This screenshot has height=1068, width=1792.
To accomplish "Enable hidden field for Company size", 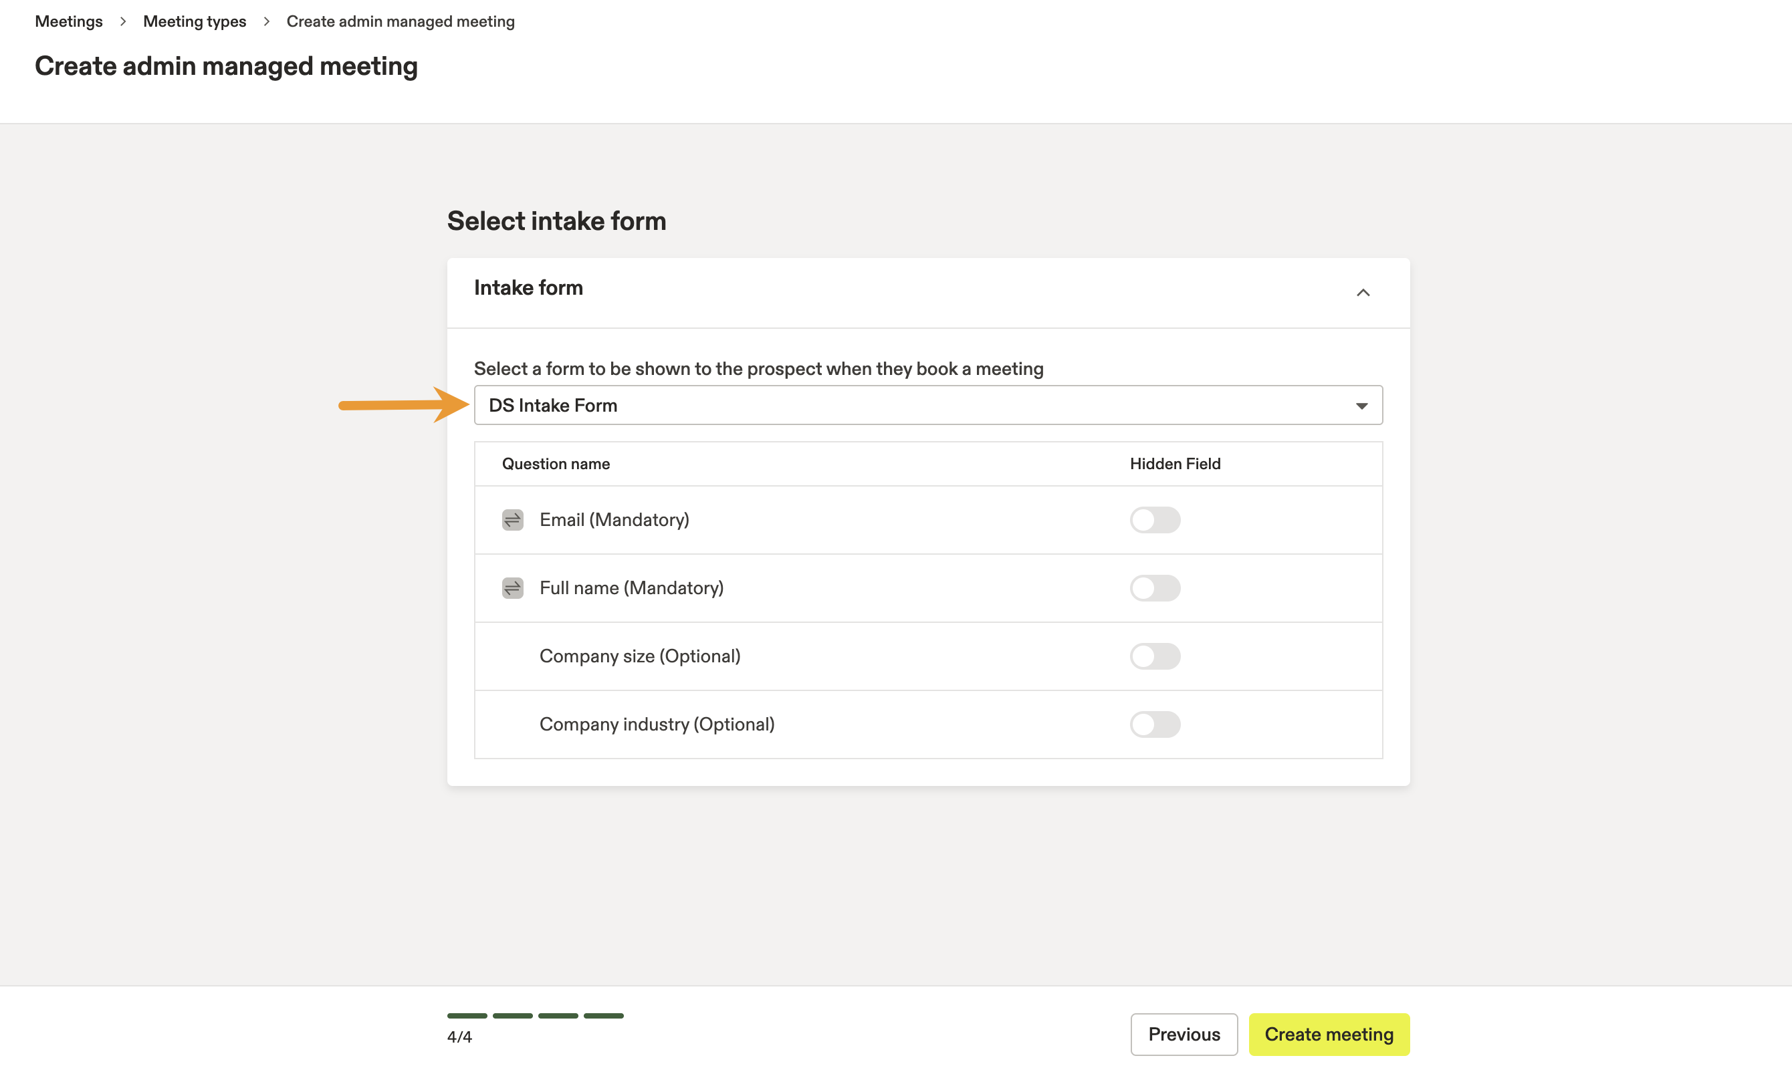I will 1154,656.
